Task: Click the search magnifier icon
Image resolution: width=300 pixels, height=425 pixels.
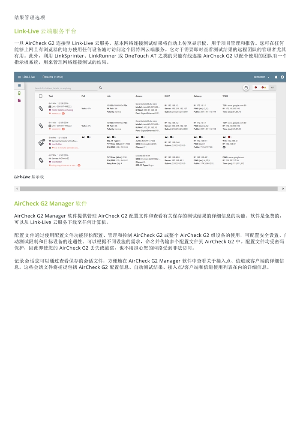Action: 100,88
